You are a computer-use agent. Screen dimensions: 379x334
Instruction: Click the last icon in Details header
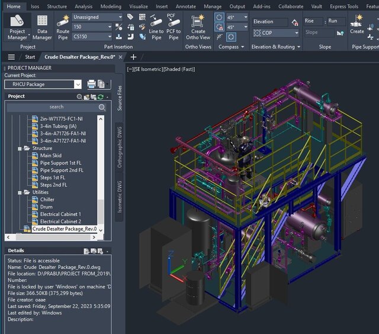click(100, 251)
